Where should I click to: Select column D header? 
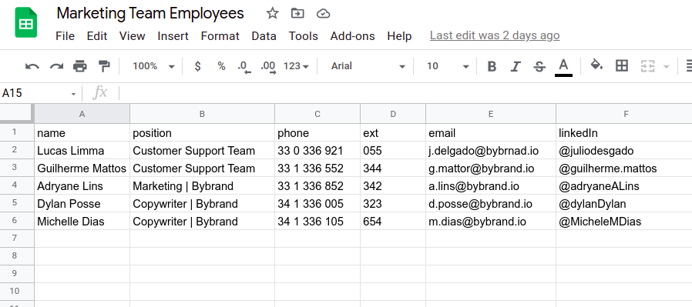[393, 114]
